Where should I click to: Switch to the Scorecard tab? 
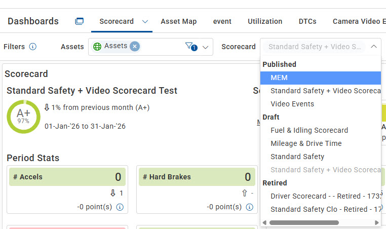click(x=117, y=21)
